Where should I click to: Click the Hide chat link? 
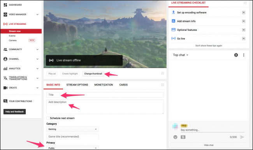209,145
